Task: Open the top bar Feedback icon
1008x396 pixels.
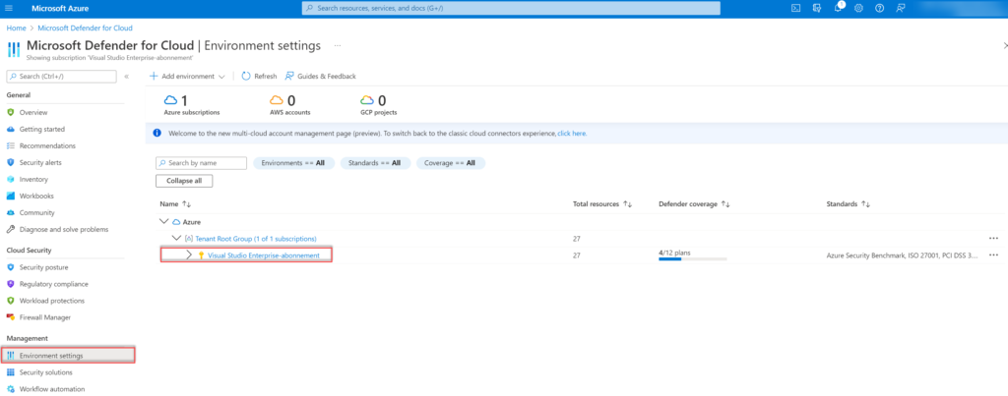Action: [x=901, y=8]
